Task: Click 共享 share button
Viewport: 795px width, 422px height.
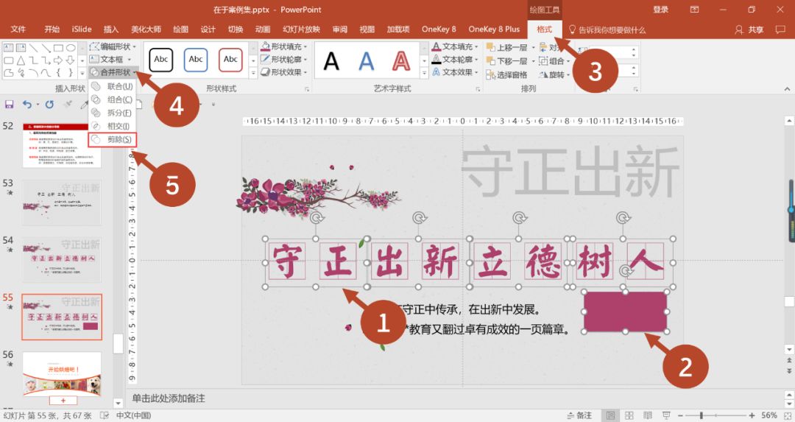Action: (749, 29)
